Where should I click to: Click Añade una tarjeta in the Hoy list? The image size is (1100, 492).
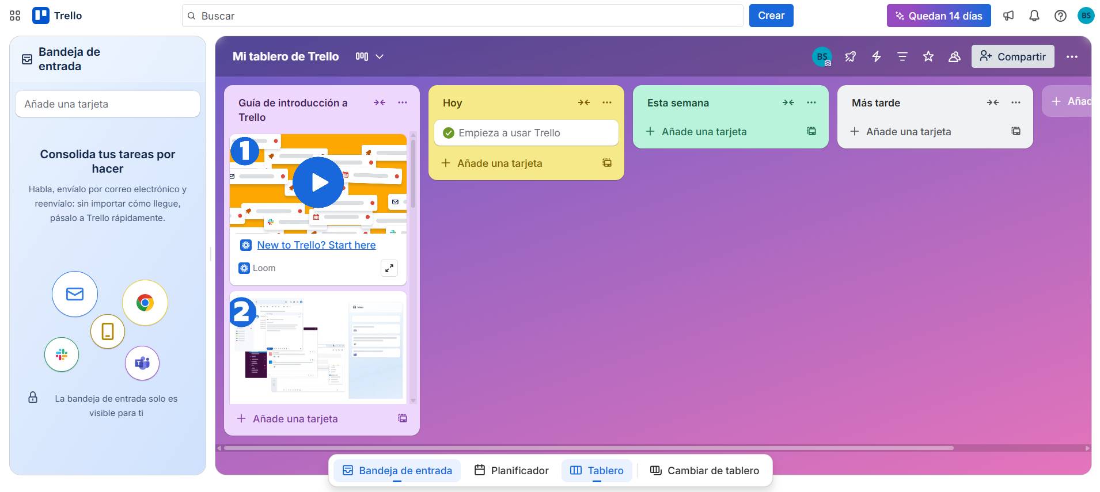click(x=500, y=163)
